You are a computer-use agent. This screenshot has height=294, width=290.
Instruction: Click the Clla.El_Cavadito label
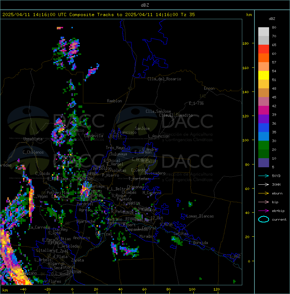click(176, 115)
